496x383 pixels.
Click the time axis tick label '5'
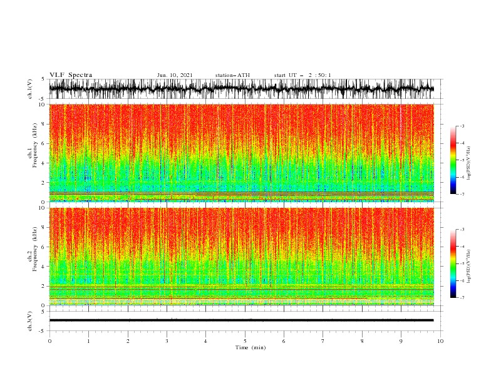pyautogui.click(x=245, y=341)
